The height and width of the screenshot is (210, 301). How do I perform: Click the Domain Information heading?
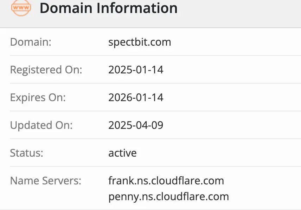tap(108, 8)
